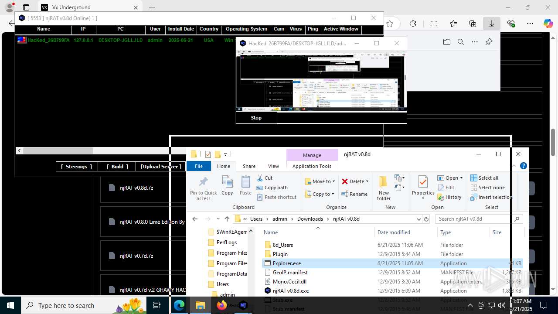Refresh the njRAT v0.8d folder view

426,219
